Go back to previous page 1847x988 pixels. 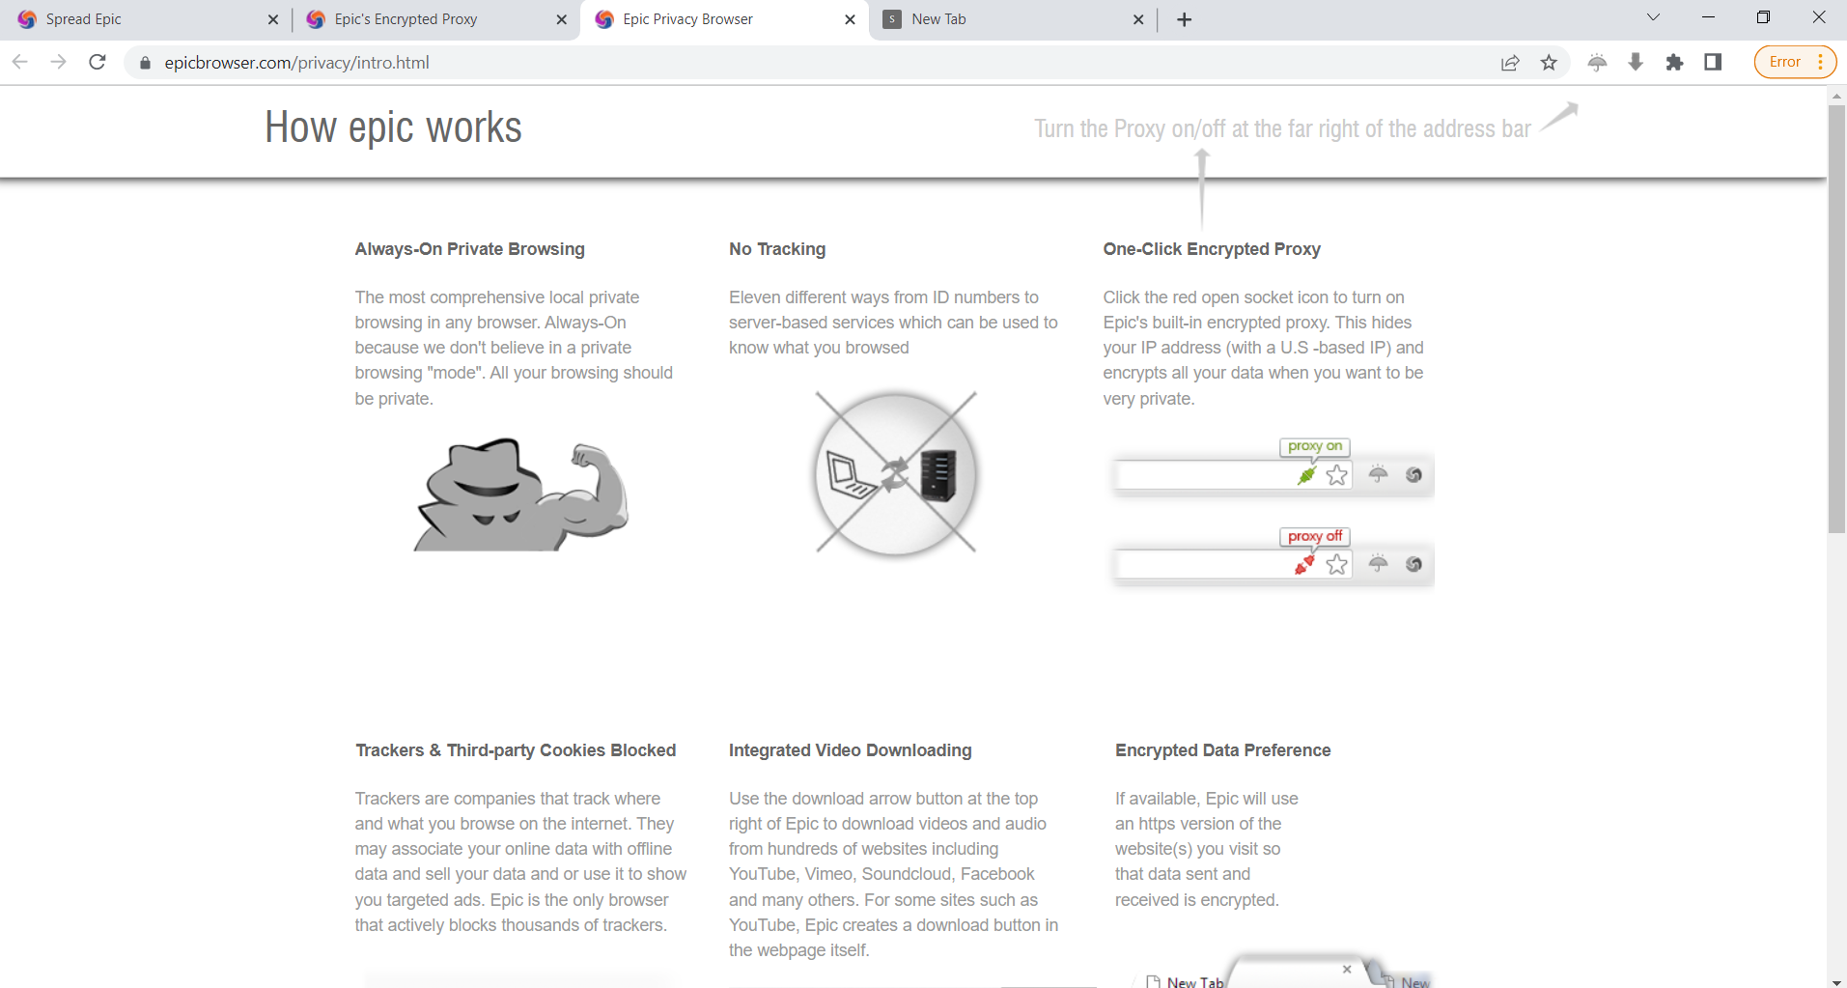coord(20,62)
